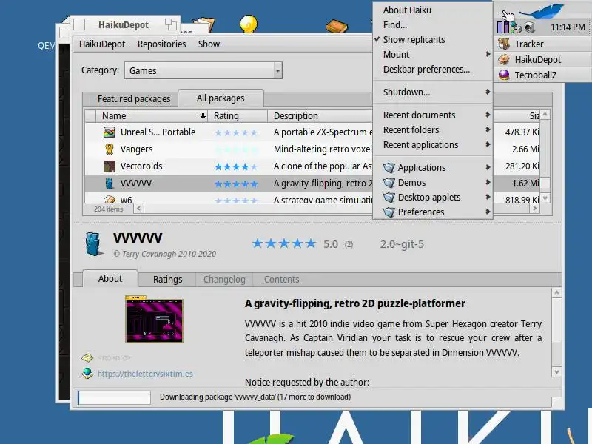The height and width of the screenshot is (444, 592).
Task: Open the Changelog tab
Action: [224, 280]
